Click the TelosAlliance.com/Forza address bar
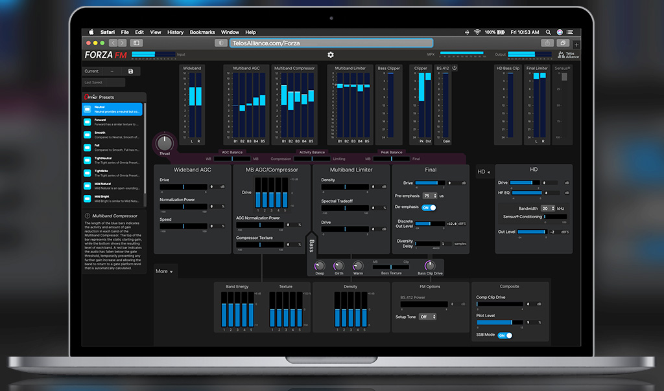The height and width of the screenshot is (391, 664). (x=331, y=43)
